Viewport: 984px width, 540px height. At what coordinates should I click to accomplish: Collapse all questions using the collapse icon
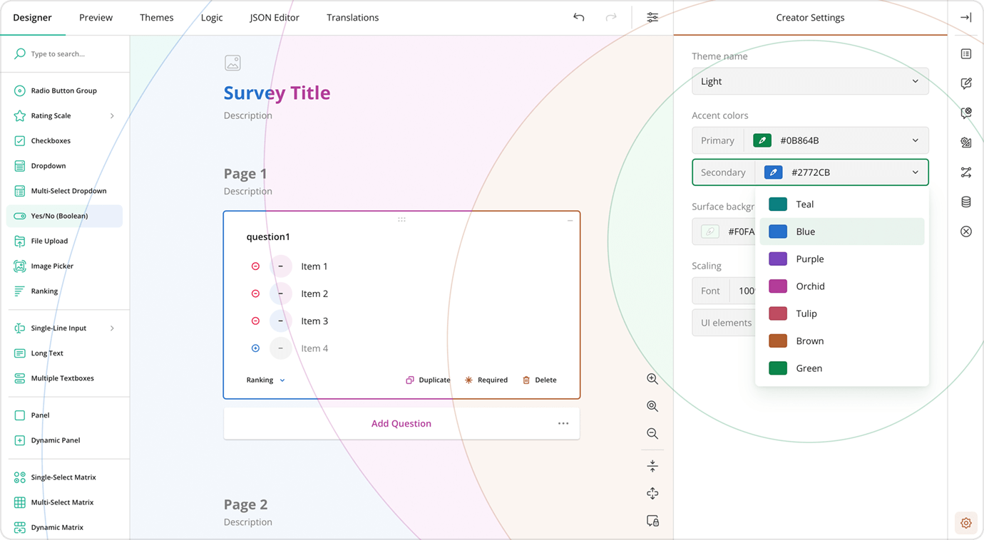click(x=652, y=465)
